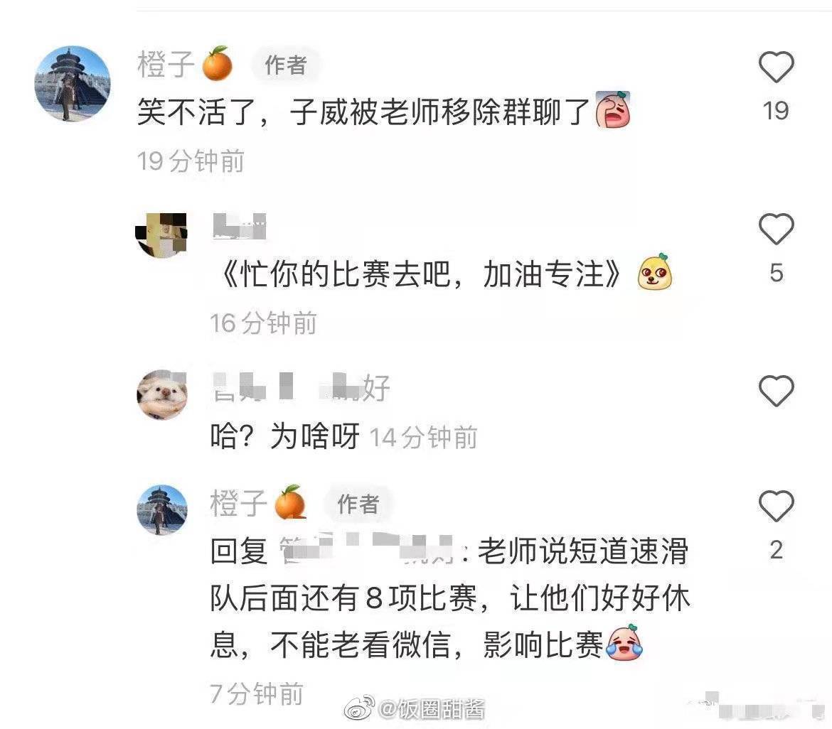Tap the 作者 badge on top comment
The height and width of the screenshot is (729, 832).
(285, 65)
